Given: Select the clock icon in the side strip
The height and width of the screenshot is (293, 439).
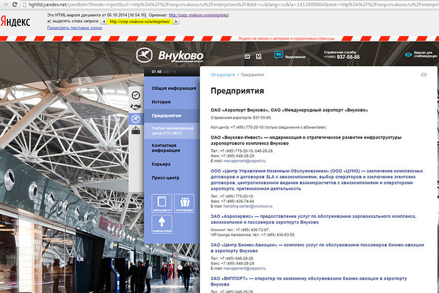Looking at the screenshot, I should coord(136,95).
